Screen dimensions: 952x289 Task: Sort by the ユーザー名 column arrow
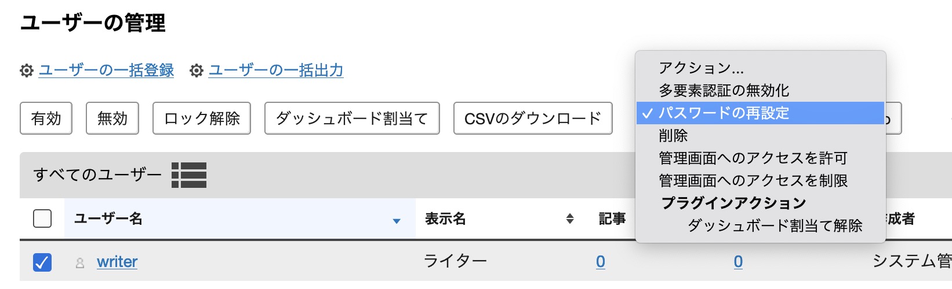point(397,221)
